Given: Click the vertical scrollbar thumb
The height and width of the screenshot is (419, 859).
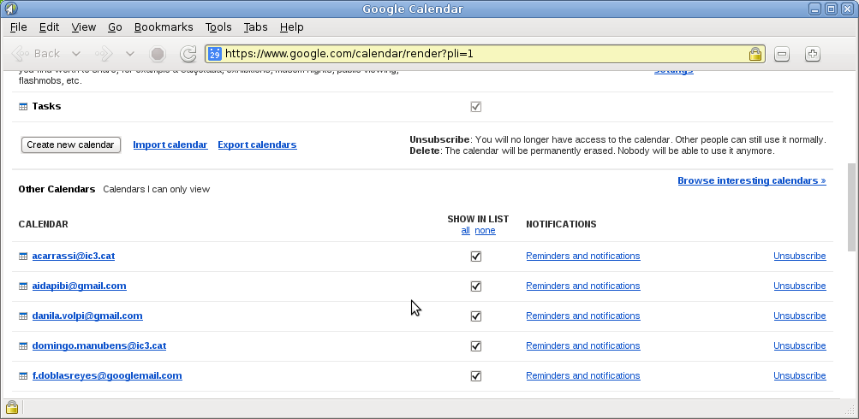Looking at the screenshot, I should 853,207.
